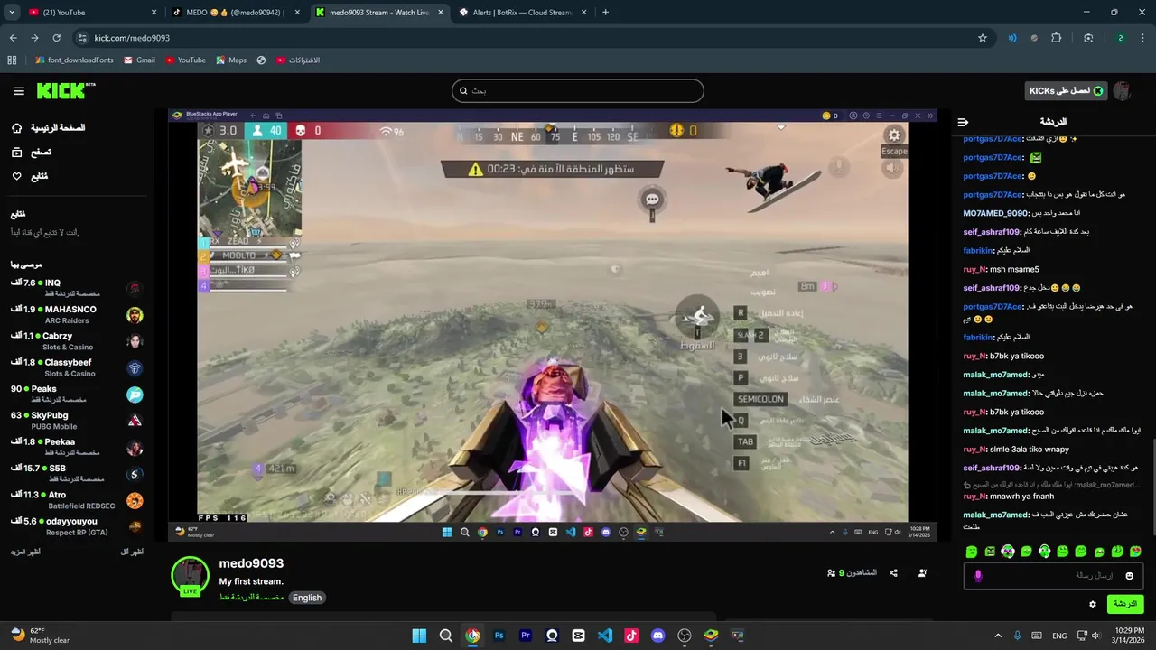Click the viewers count icon
The width and height of the screenshot is (1156, 650).
[832, 573]
